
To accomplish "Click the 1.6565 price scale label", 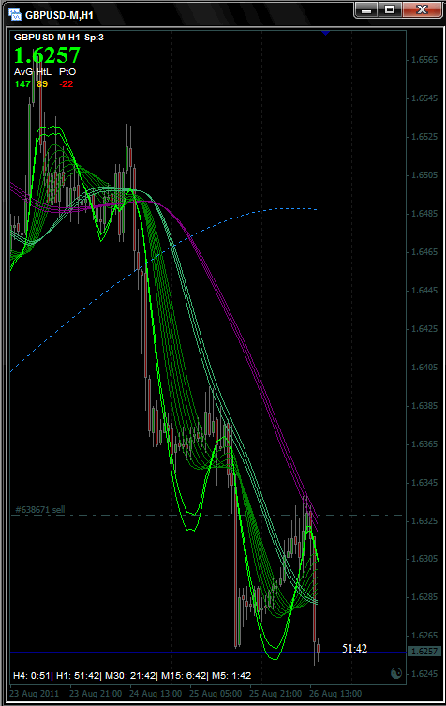I will 424,60.
